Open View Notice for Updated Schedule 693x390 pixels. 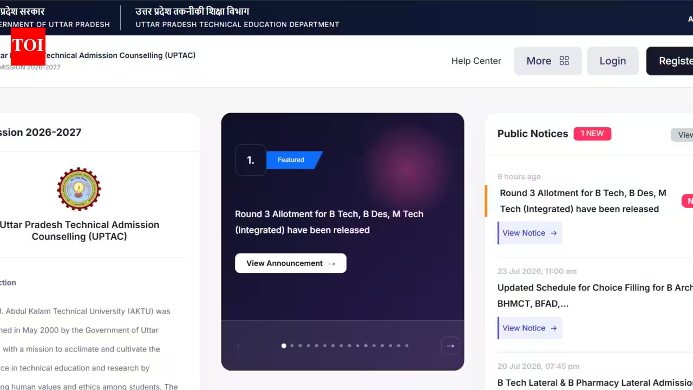(x=529, y=328)
